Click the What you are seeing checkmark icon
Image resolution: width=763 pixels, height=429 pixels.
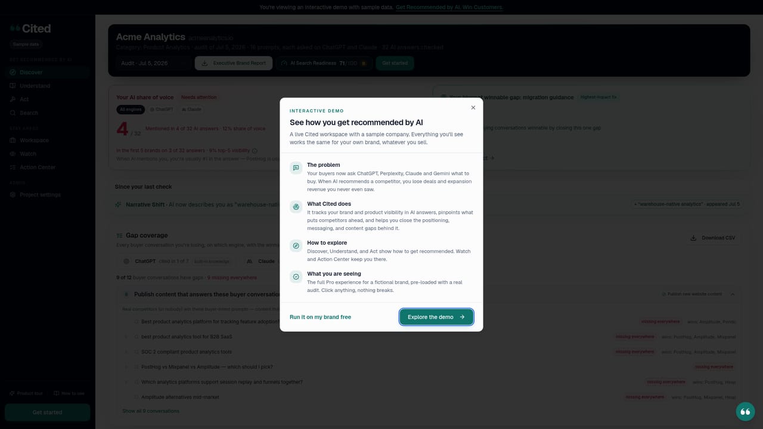pyautogui.click(x=296, y=276)
